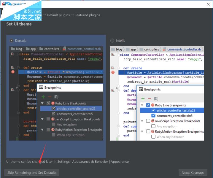Image resolution: width=213 pixels, height=178 pixels.
Task: Toggle comments_controller.rb:5 checkbox in Darcula preview
Action: click(54, 114)
